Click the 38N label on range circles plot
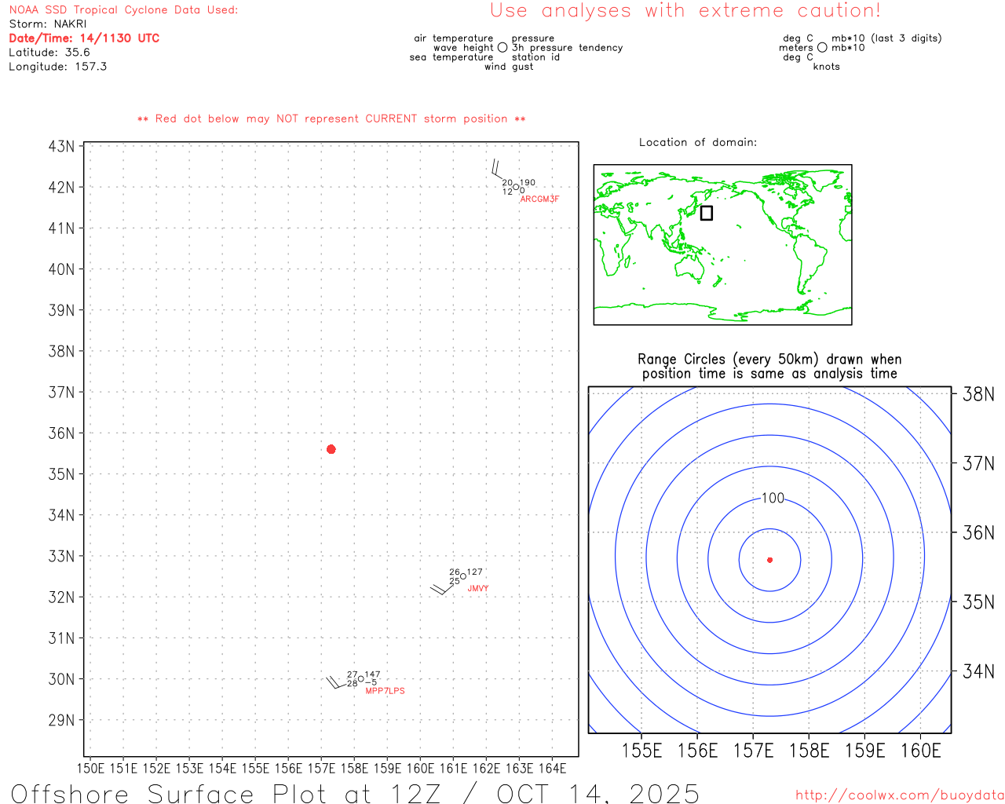Screen dimensions: 1005x804 (978, 394)
